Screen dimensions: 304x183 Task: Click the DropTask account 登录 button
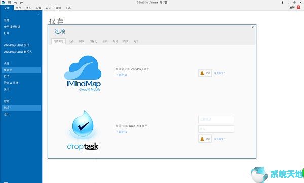pos(205,139)
